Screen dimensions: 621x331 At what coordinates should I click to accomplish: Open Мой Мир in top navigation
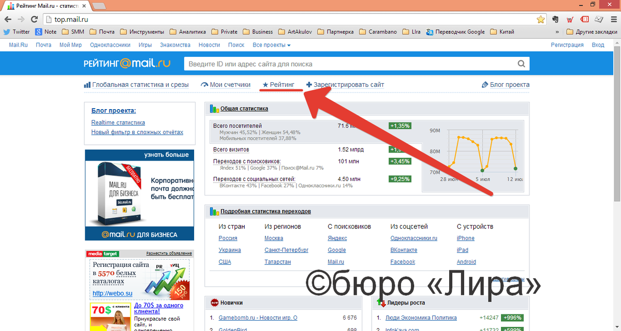click(70, 45)
